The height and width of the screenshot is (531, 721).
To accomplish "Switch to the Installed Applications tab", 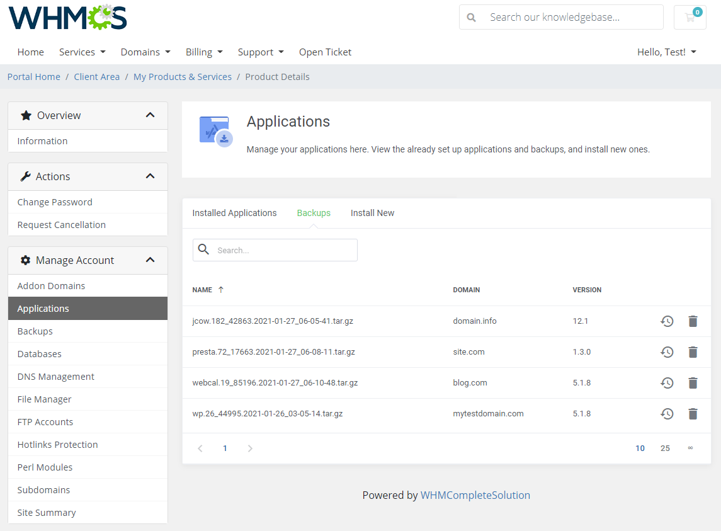I will point(234,213).
